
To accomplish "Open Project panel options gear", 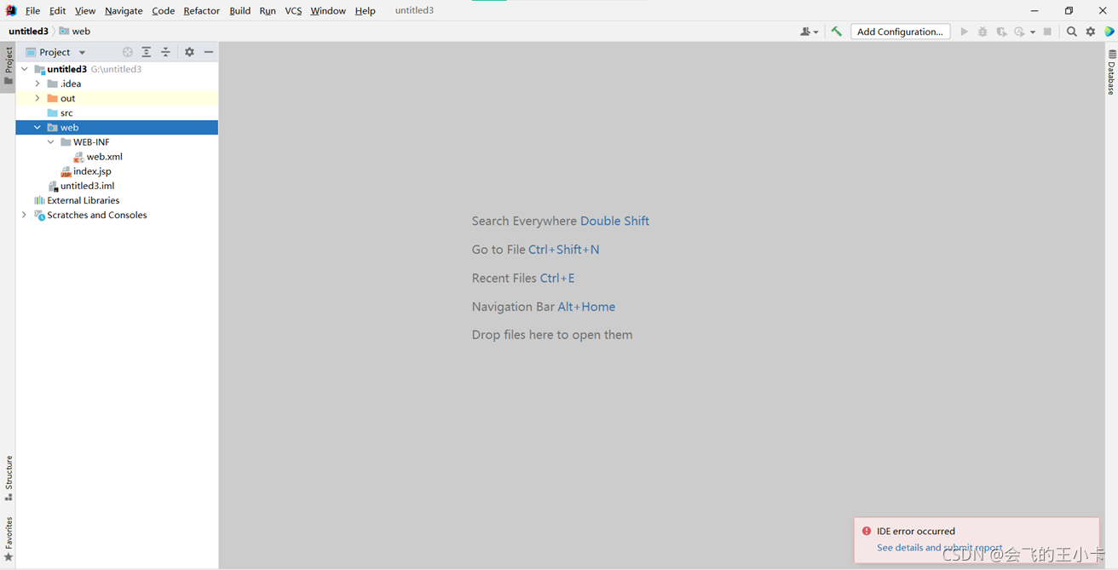I will 189,52.
